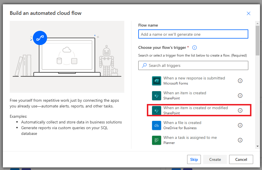Screen dimensions: 262x170
Task: Close the cloud flow dialog
Action: coord(248,13)
